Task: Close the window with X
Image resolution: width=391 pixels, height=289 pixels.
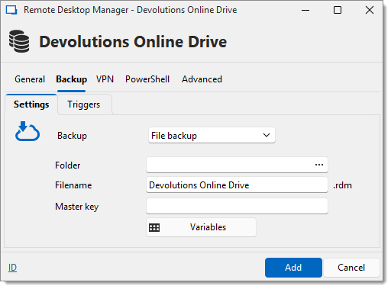Action: click(x=370, y=10)
